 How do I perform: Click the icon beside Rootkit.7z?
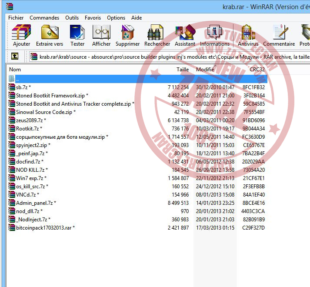[x=12, y=128]
